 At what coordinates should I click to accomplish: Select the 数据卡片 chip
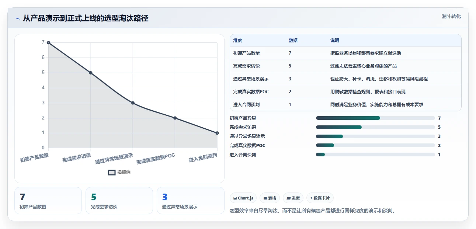point(320,198)
